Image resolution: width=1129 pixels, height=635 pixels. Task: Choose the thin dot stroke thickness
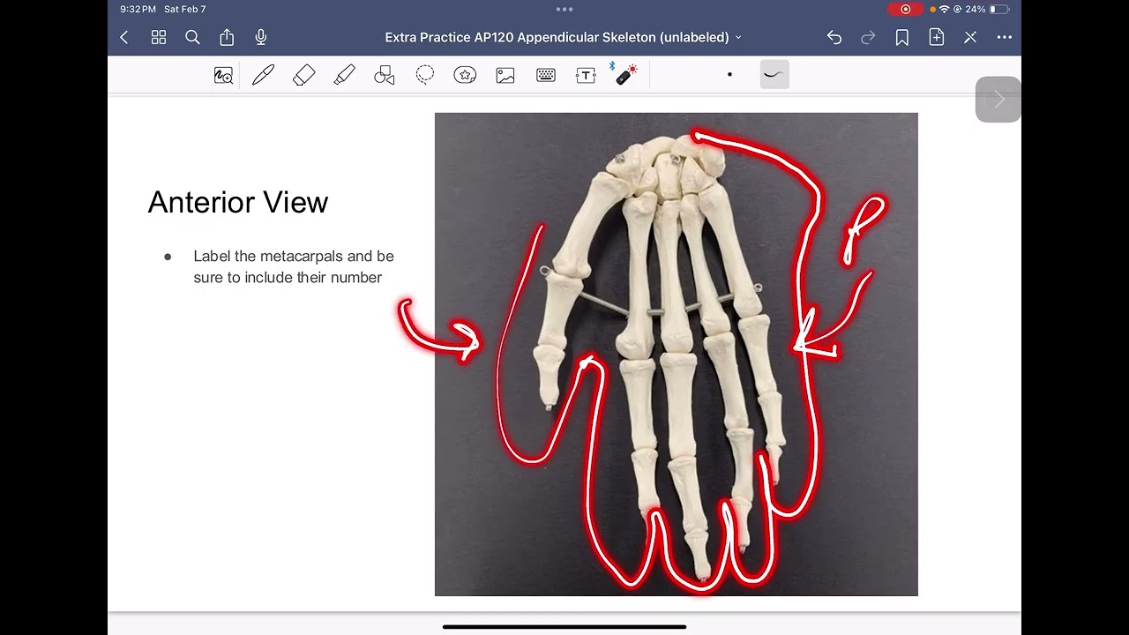pos(729,75)
